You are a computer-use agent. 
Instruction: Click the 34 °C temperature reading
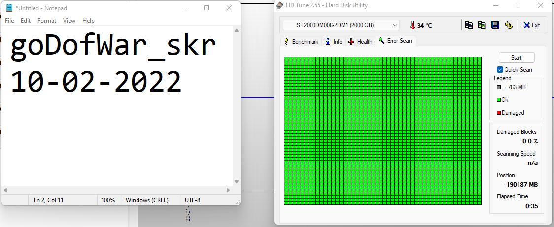[425, 26]
